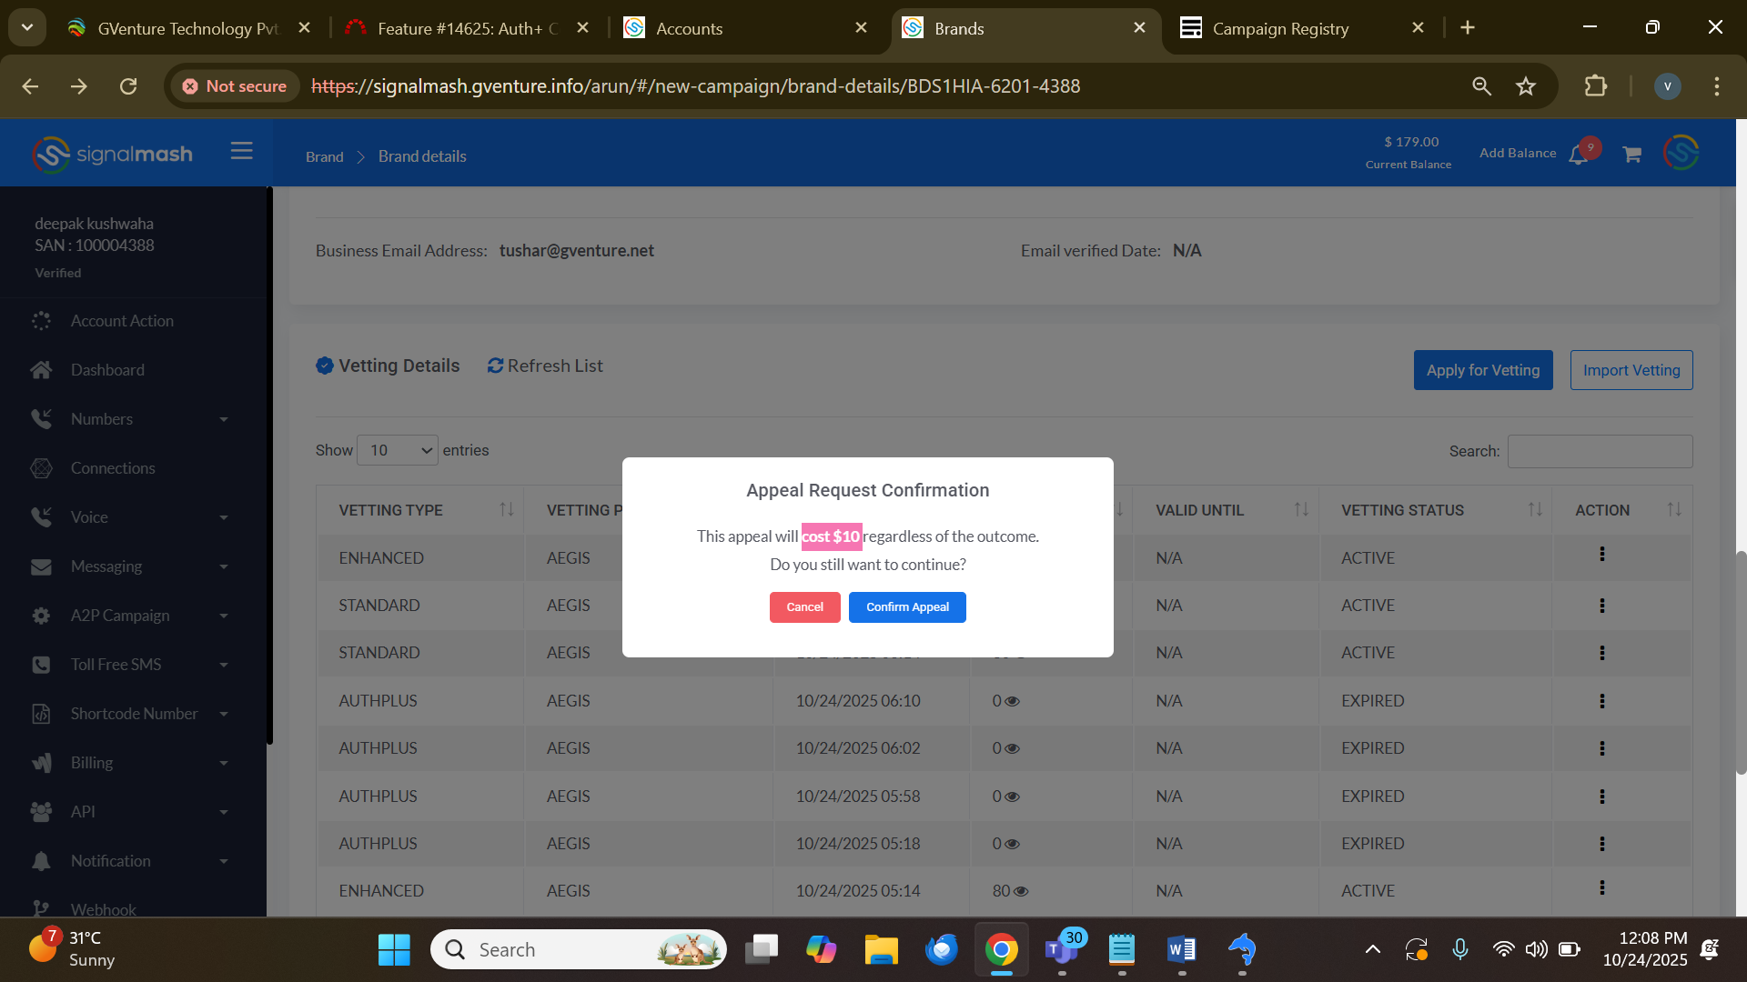Viewport: 1747px width, 982px height.
Task: Open the Show entries dropdown
Action: pyautogui.click(x=398, y=450)
